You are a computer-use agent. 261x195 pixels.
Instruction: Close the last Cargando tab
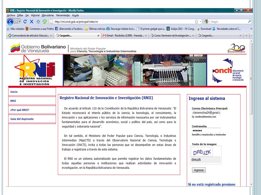pyautogui.click(x=240, y=35)
